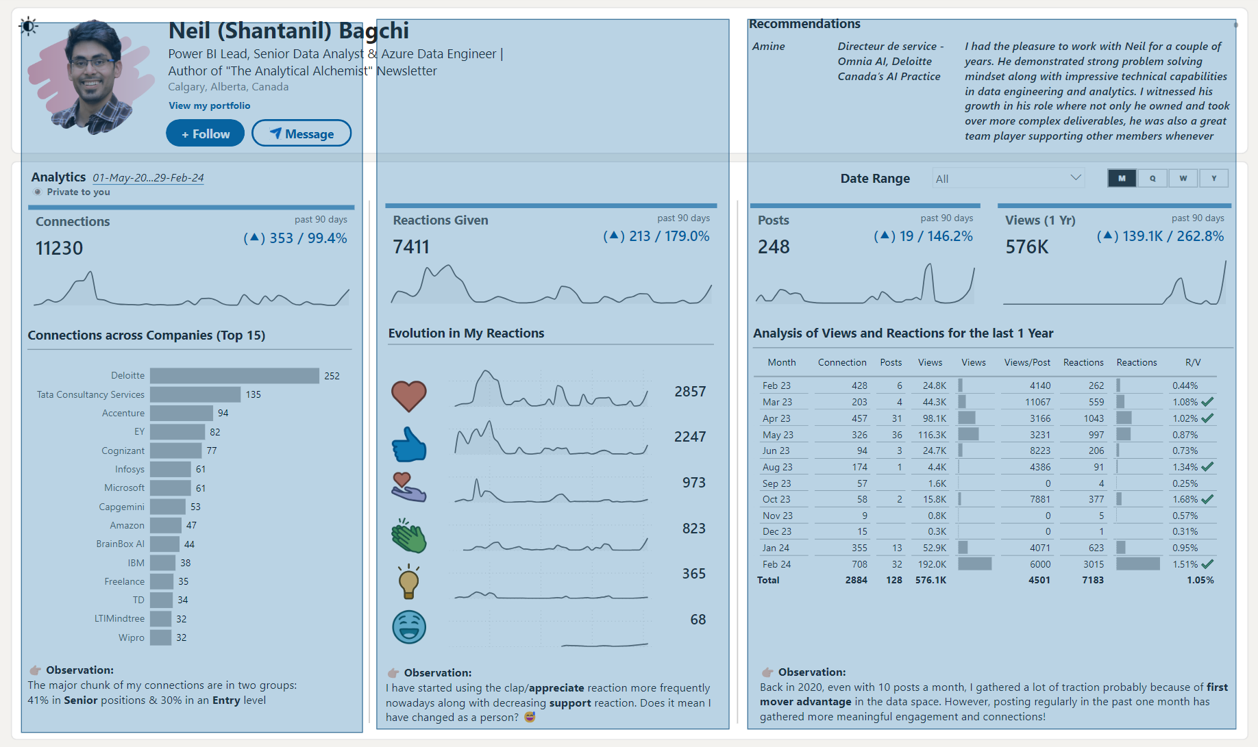Open the View my portfolio link
1258x747 pixels.
click(209, 105)
